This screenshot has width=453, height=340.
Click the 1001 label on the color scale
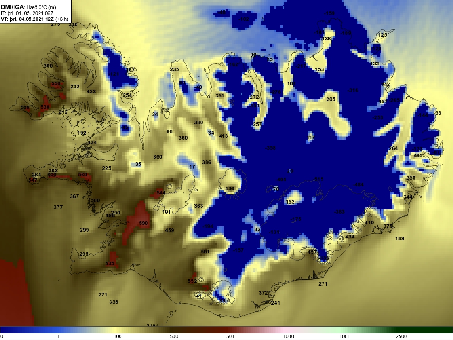pyautogui.click(x=345, y=336)
